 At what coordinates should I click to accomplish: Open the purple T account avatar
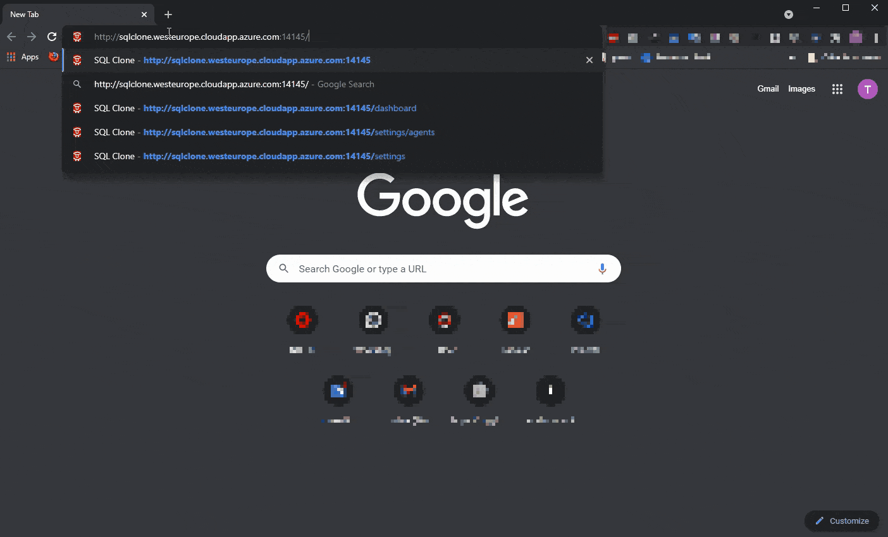(x=868, y=89)
